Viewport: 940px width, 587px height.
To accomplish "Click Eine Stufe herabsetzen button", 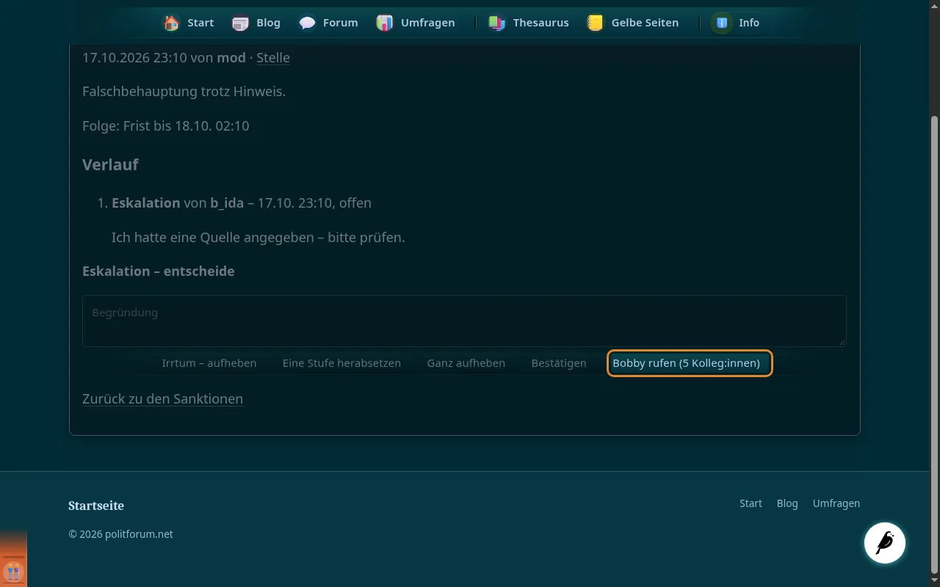I will coord(341,363).
